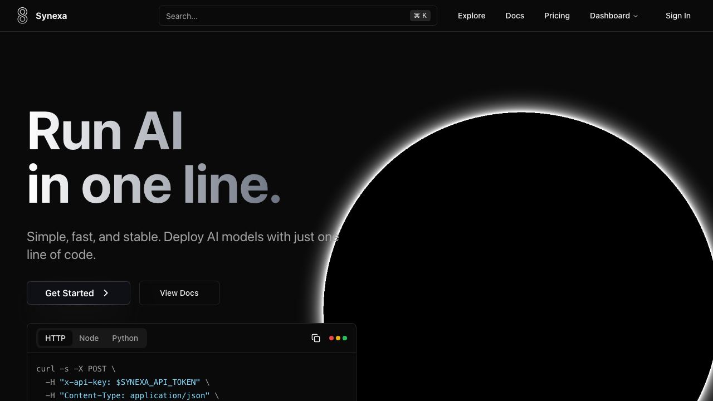Click the red dot in code window
Viewport: 713px width, 401px height.
[x=331, y=338]
